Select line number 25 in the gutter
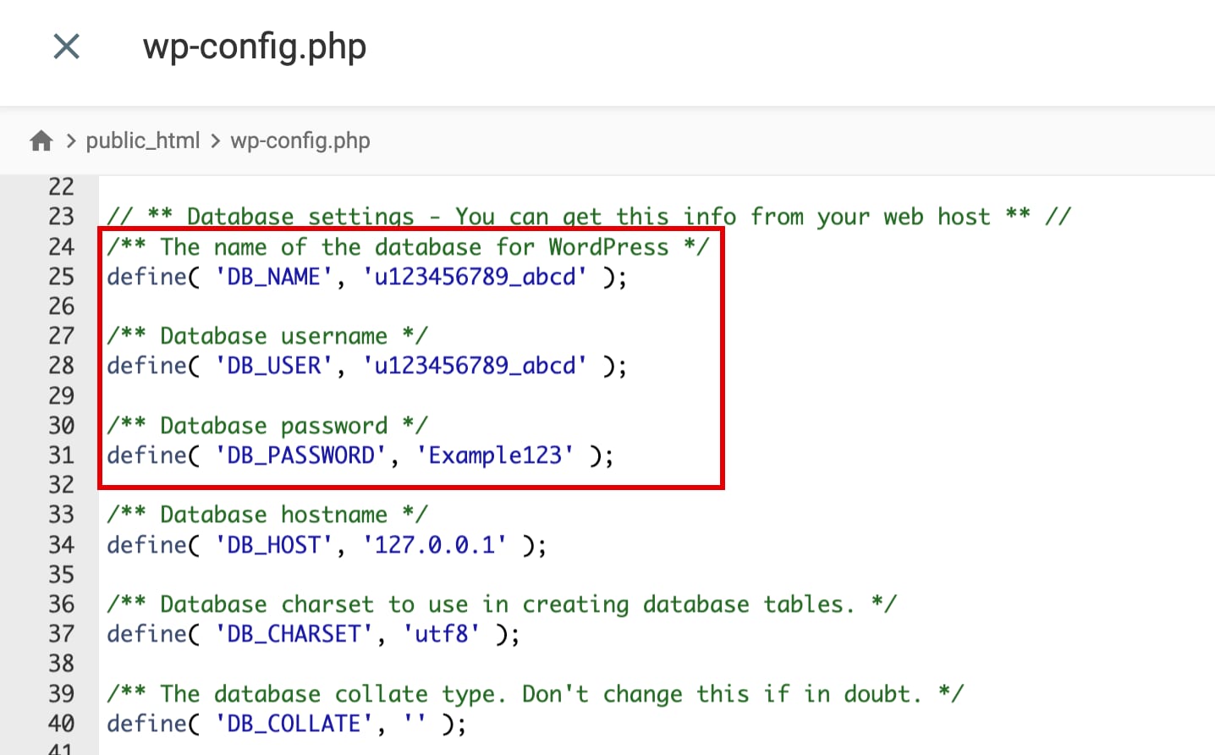The image size is (1215, 755). click(61, 276)
